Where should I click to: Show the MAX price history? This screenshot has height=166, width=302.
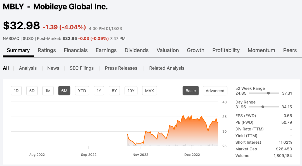coord(150,91)
